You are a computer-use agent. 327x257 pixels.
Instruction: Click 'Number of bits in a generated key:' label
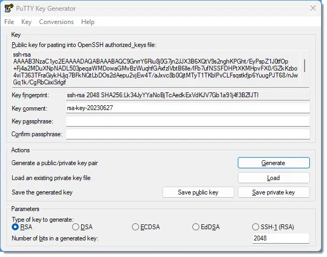click(x=55, y=238)
